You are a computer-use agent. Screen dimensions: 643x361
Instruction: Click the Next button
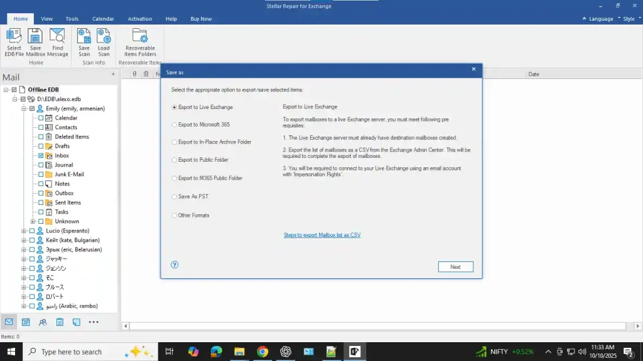[455, 267]
